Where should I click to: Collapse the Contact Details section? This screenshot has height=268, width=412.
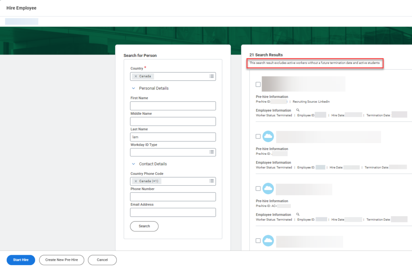tap(133, 164)
